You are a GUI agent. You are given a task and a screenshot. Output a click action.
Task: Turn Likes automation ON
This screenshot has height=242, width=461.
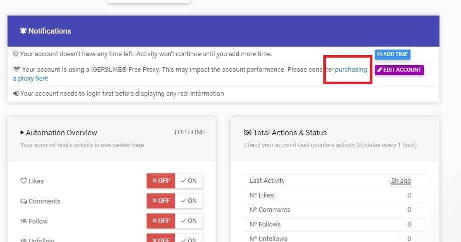(189, 181)
